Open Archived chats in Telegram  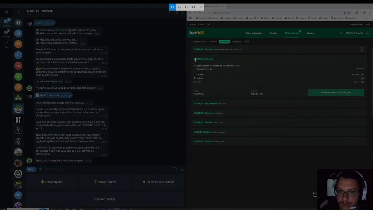pyautogui.click(x=18, y=23)
